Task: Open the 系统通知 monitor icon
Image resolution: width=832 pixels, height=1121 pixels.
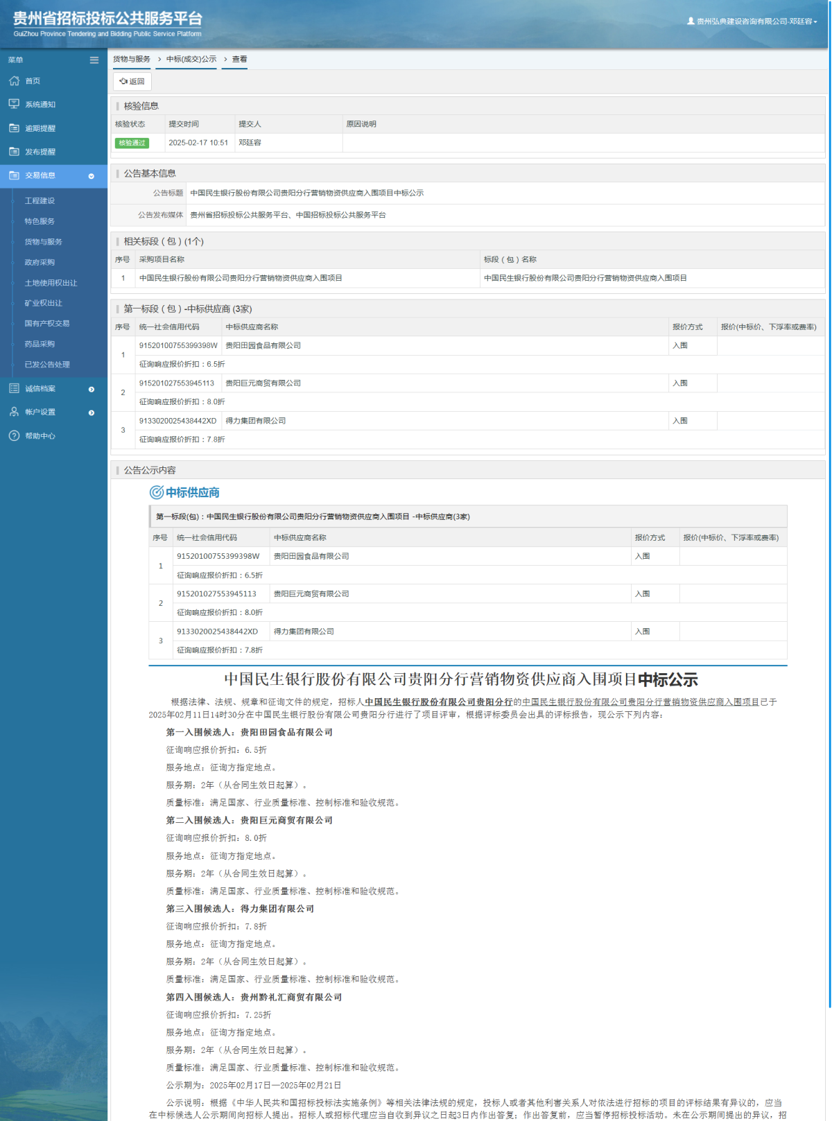Action: [x=14, y=104]
